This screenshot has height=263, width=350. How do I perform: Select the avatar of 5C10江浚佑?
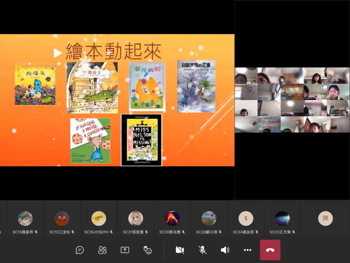pyautogui.click(x=62, y=218)
